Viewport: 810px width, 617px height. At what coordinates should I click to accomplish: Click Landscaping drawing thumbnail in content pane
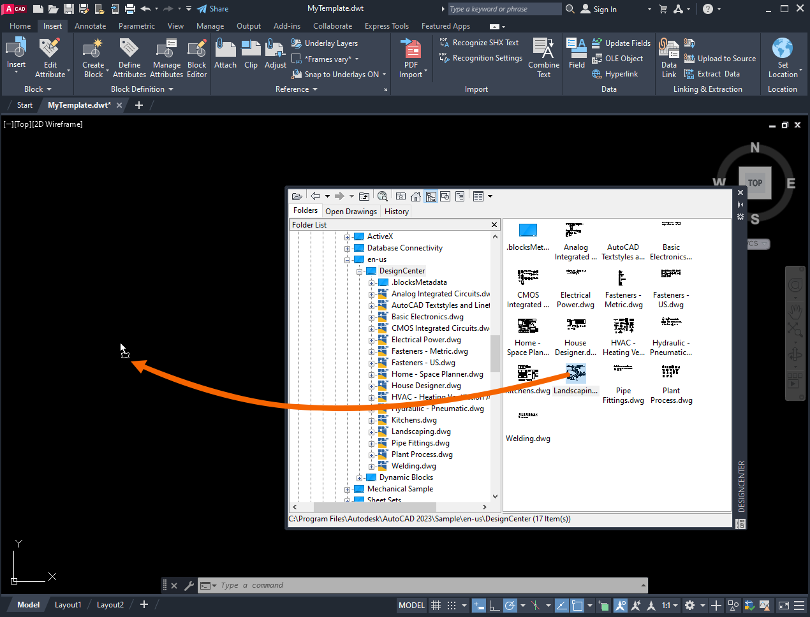point(575,374)
